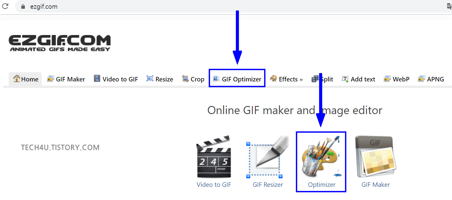The image size is (452, 200).
Task: Open the APNG tab
Action: pyautogui.click(x=431, y=79)
